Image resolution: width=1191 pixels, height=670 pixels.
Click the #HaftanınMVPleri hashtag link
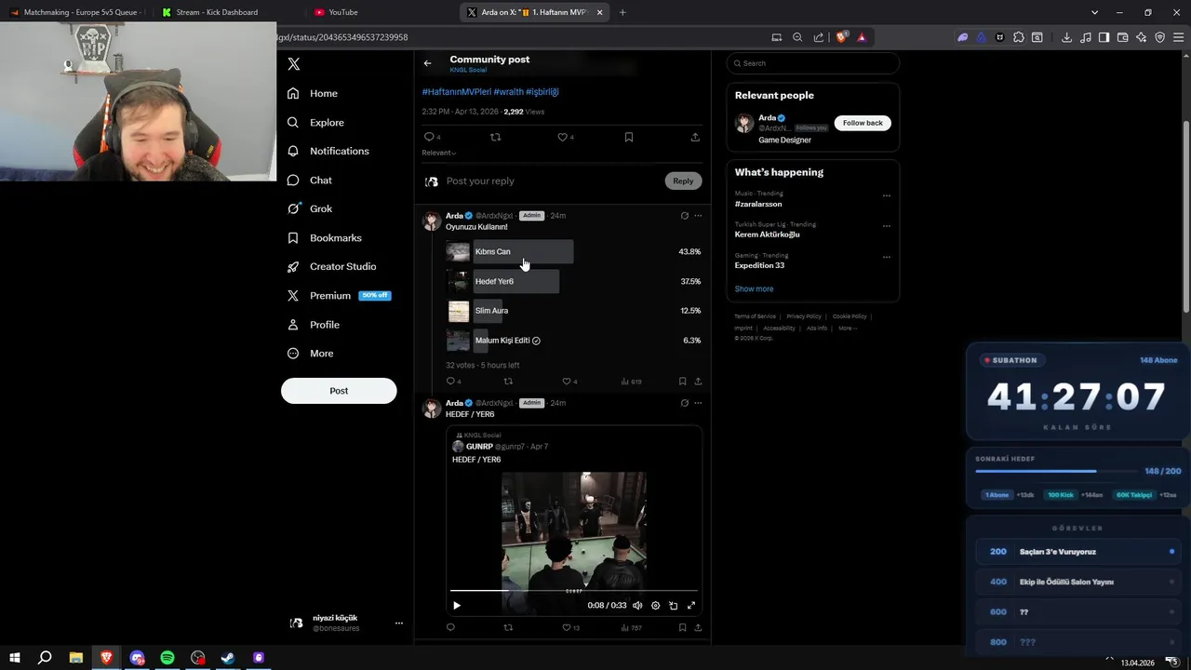click(456, 92)
